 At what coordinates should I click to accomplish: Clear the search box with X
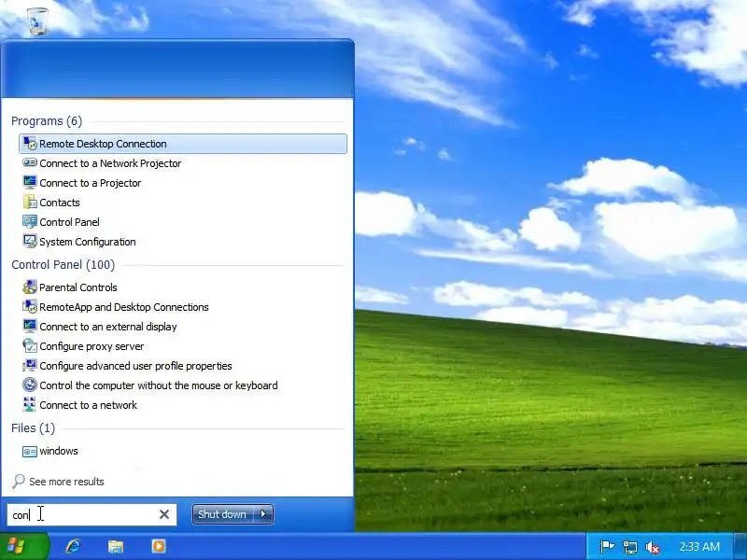(x=164, y=514)
